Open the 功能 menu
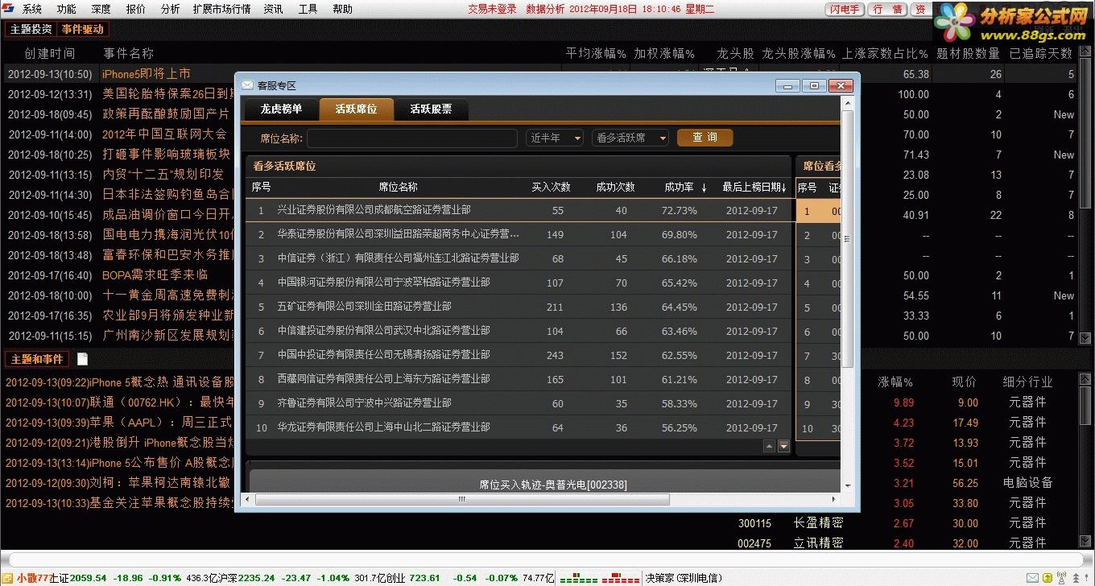The width and height of the screenshot is (1095, 586). [x=67, y=10]
